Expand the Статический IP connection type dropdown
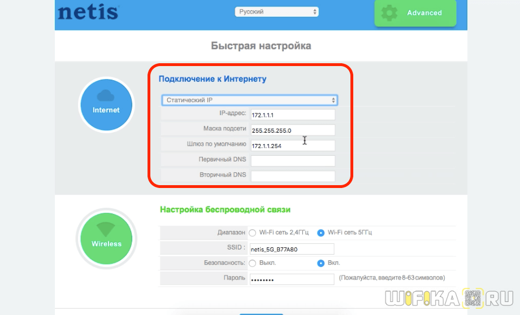The width and height of the screenshot is (520, 315). [x=249, y=100]
